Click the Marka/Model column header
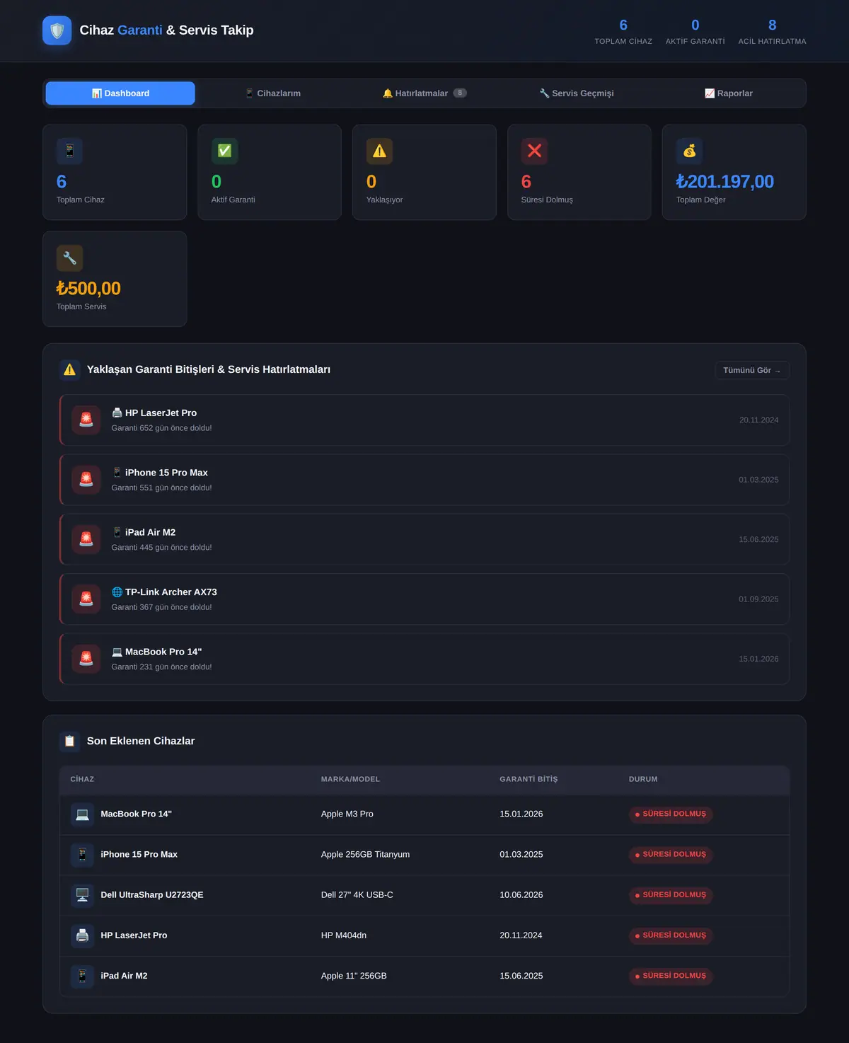This screenshot has height=1043, width=849. pos(350,779)
